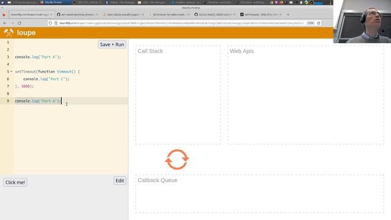Click the orange event loop spinner icon
391x220 pixels.
pyautogui.click(x=177, y=159)
